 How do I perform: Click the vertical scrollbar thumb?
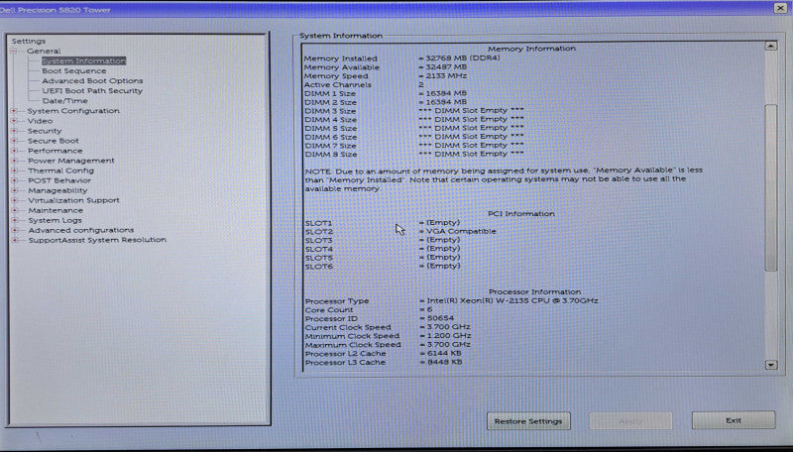pos(771,187)
